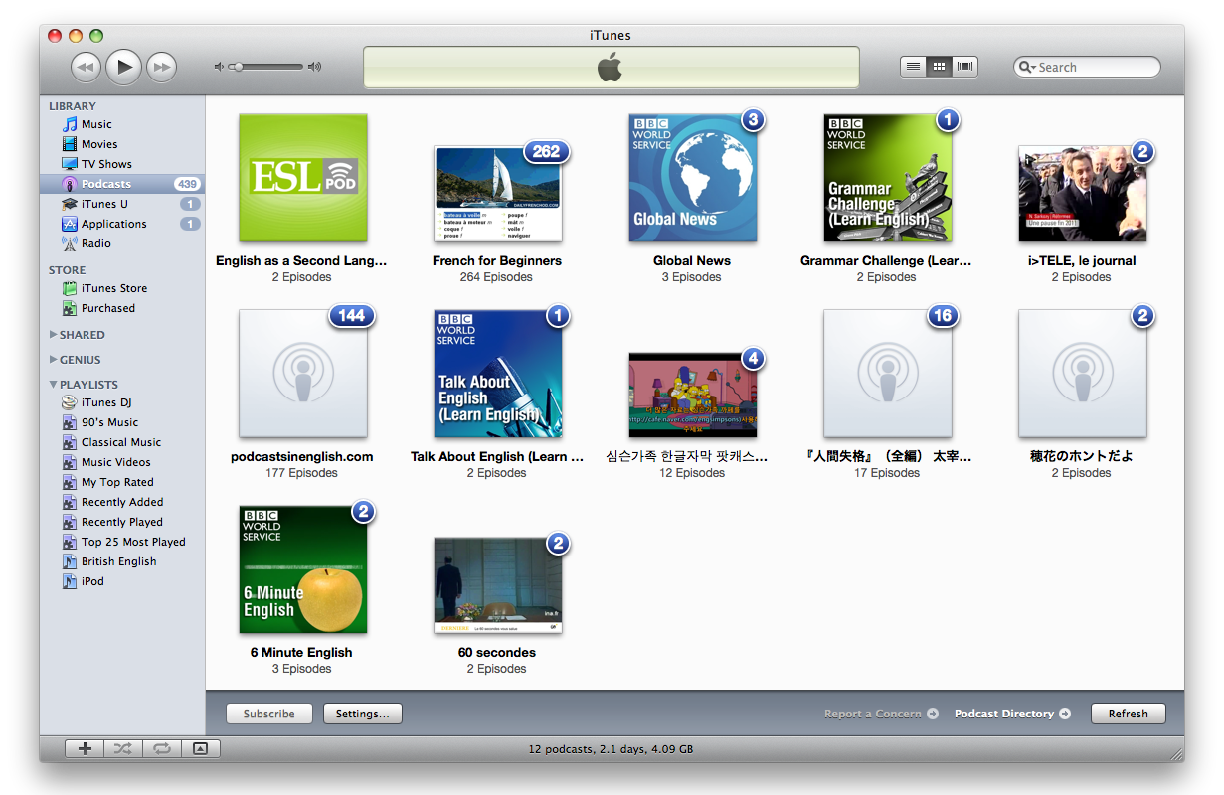The height and width of the screenshot is (795, 1224).
Task: Toggle the artwork viewer panel
Action: (201, 749)
